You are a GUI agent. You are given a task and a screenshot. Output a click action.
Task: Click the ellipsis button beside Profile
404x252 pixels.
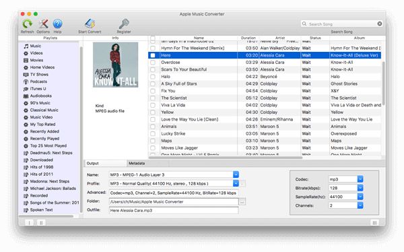pos(242,184)
